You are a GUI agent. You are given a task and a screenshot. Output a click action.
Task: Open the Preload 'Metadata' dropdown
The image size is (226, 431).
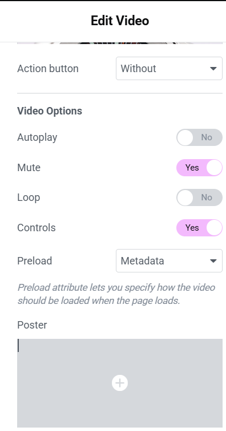click(169, 260)
